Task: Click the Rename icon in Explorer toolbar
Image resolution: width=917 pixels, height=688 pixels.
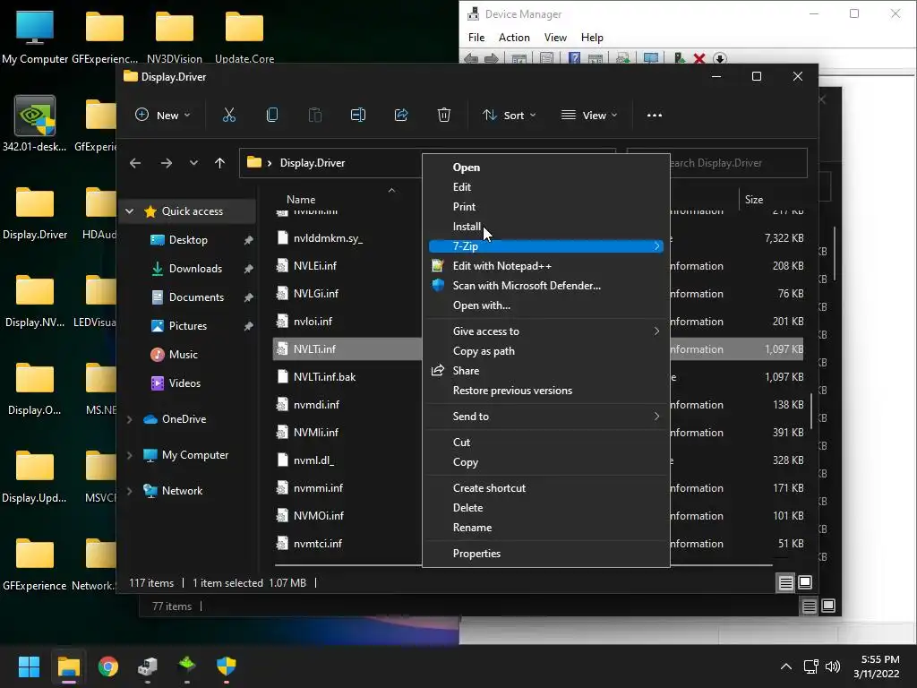Action: (358, 116)
